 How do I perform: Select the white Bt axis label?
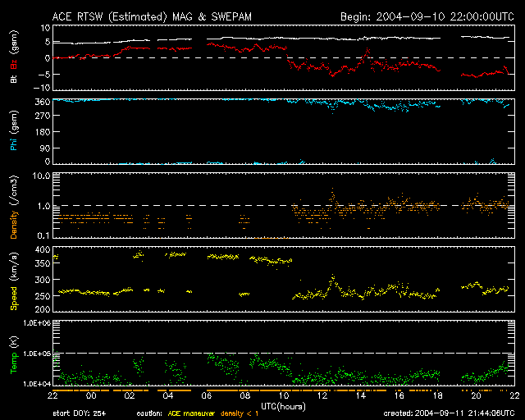pyautogui.click(x=13, y=80)
